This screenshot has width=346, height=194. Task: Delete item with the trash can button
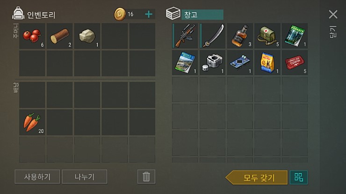[x=146, y=177]
